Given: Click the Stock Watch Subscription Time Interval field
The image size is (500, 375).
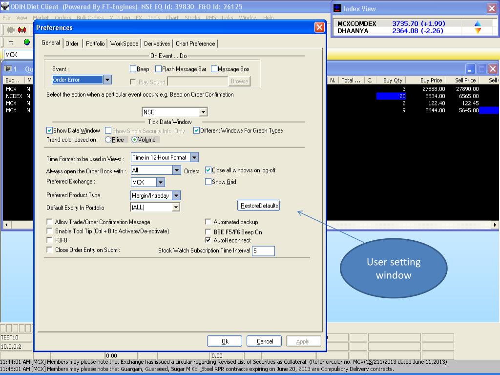Looking at the screenshot, I should [x=263, y=250].
